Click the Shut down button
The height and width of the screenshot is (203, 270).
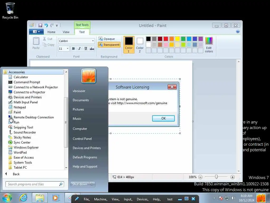point(80,184)
